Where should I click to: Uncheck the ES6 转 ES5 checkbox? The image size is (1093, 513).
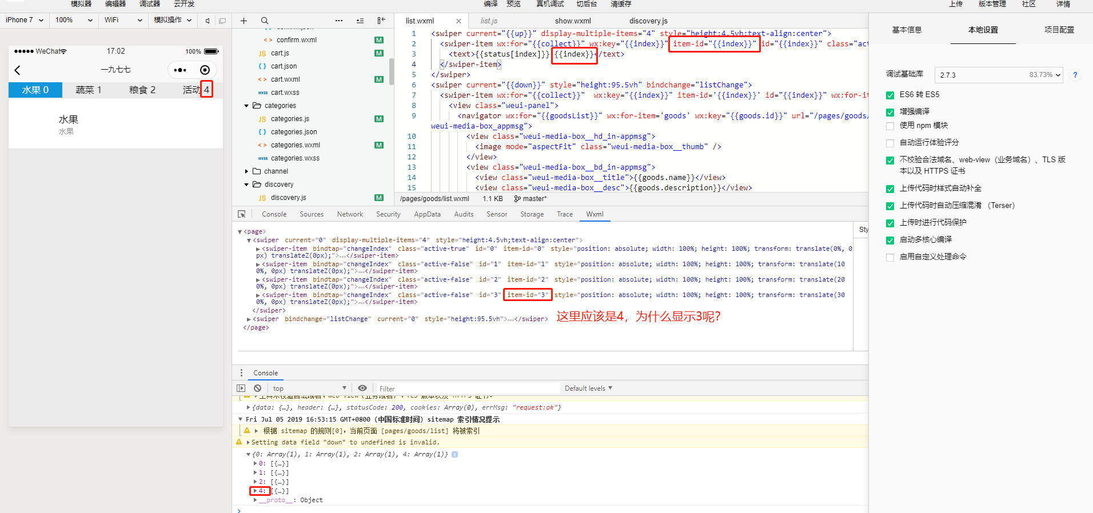point(890,95)
